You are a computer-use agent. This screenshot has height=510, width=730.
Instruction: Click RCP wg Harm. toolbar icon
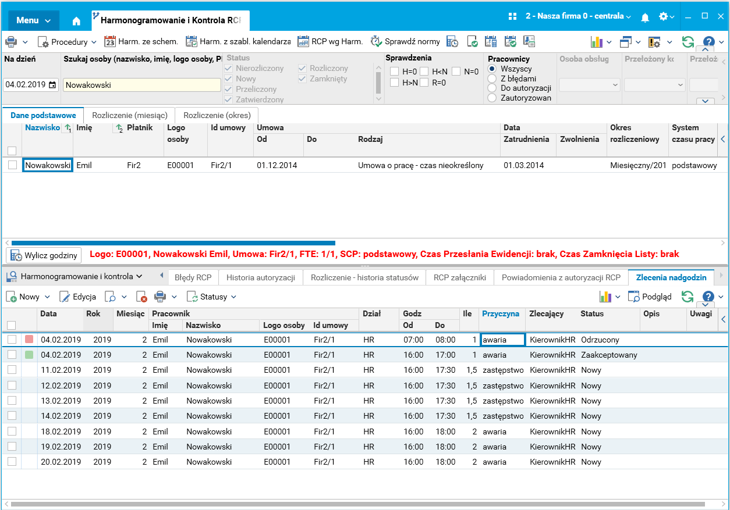pyautogui.click(x=303, y=42)
